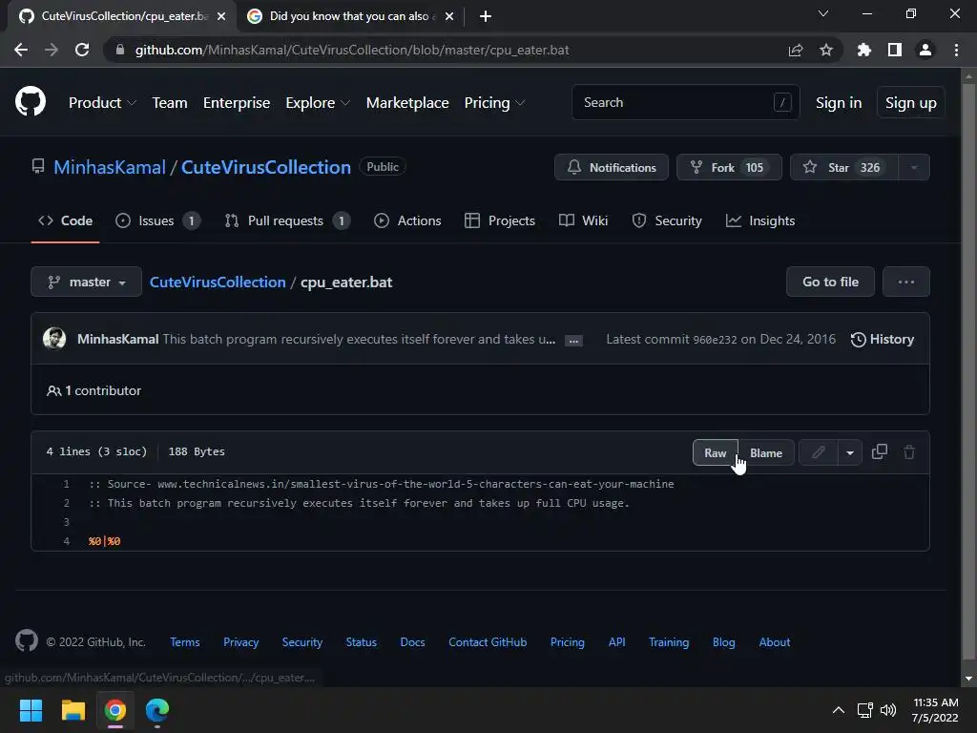Open the Explore dropdown menu
Screen dimensions: 977x733
pyautogui.click(x=318, y=103)
